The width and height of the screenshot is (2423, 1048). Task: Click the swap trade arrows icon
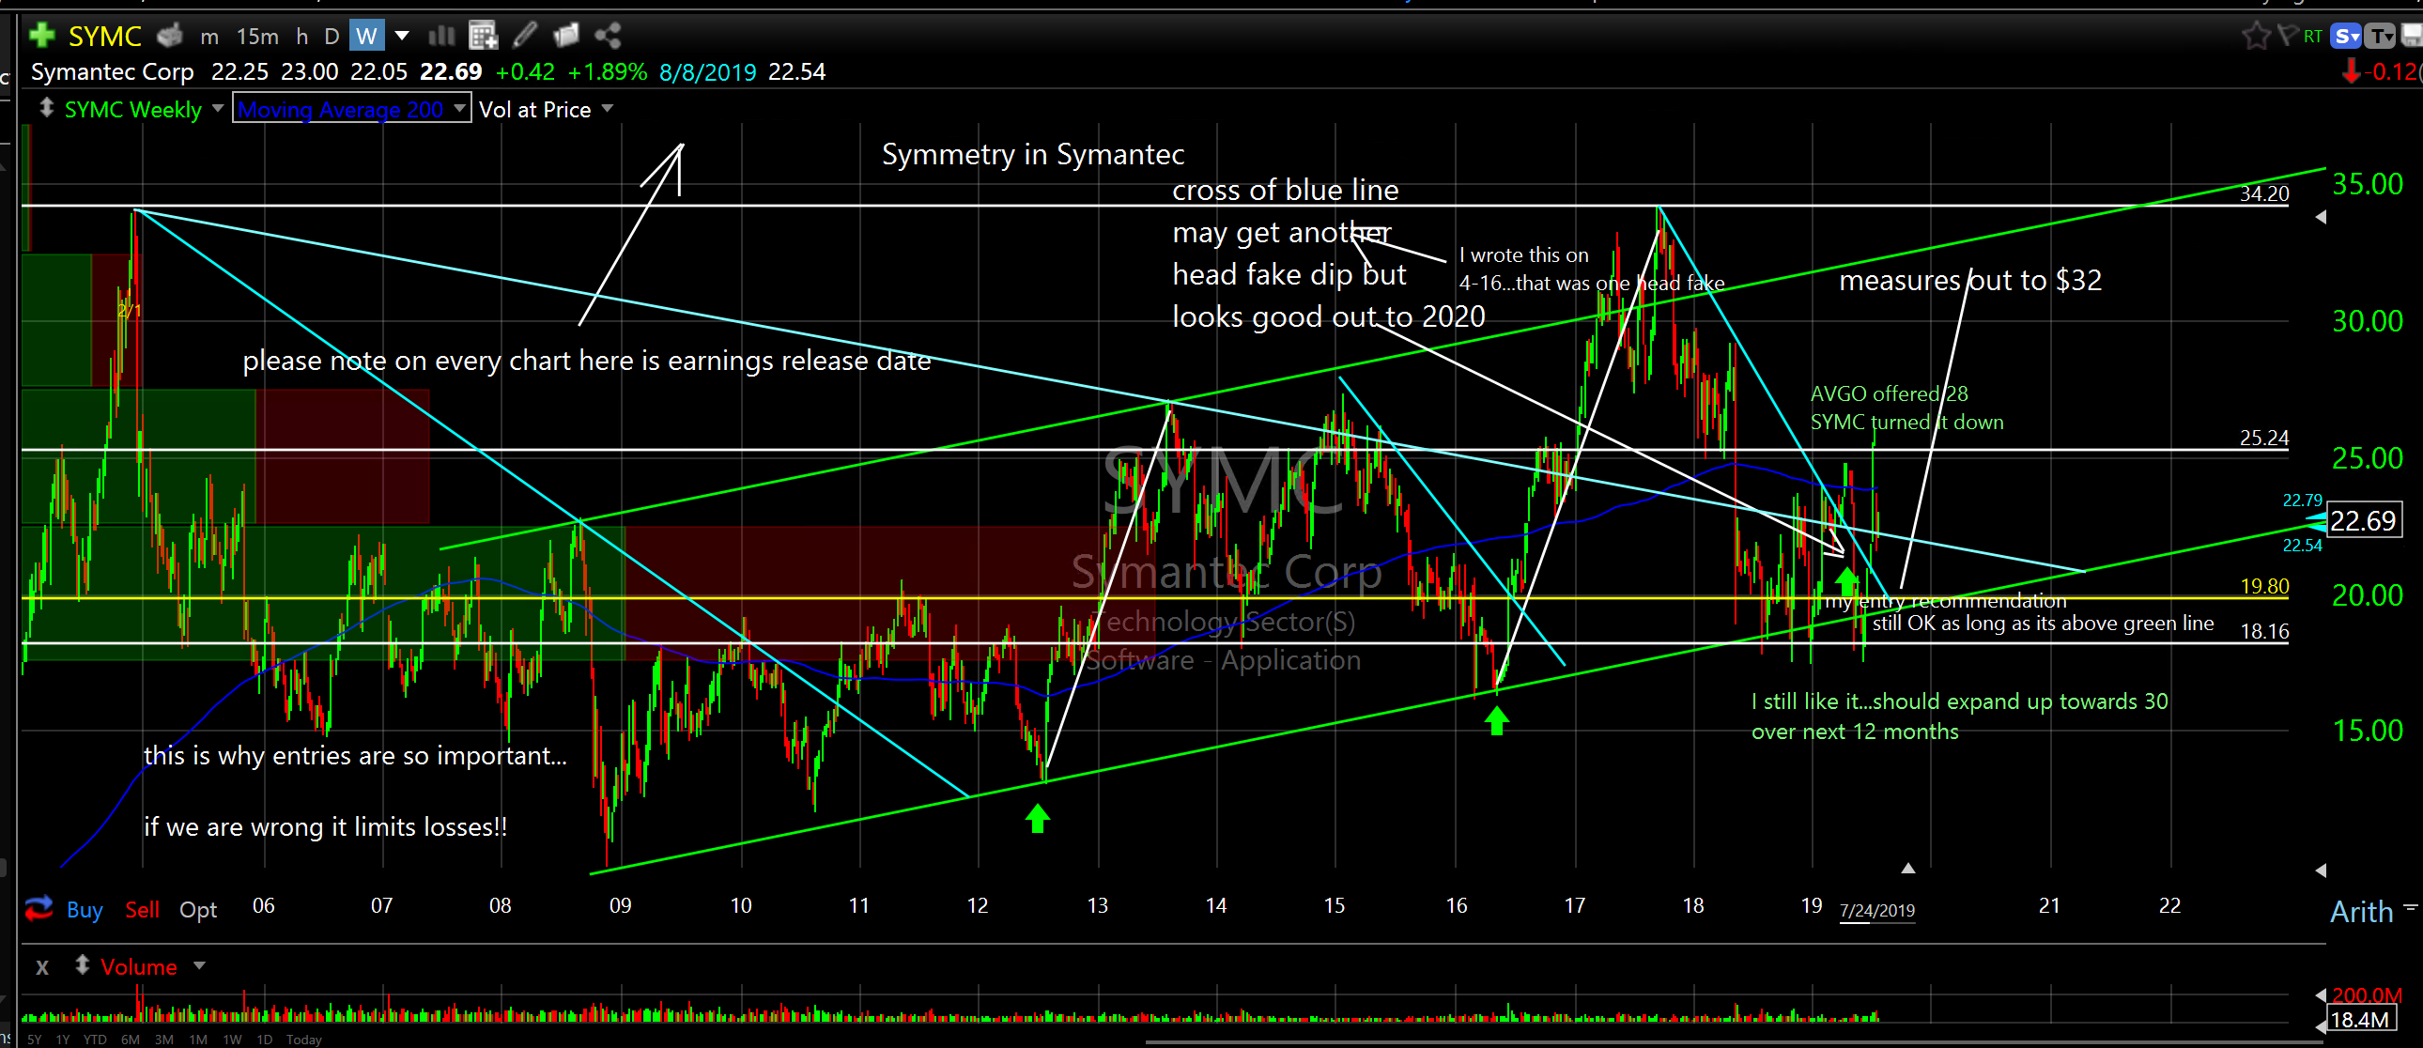tap(39, 908)
